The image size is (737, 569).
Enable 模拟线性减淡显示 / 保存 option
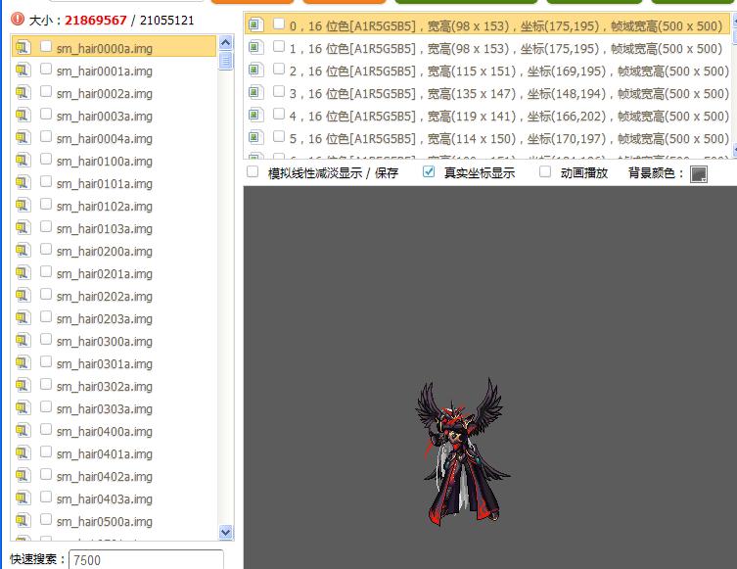pyautogui.click(x=253, y=171)
